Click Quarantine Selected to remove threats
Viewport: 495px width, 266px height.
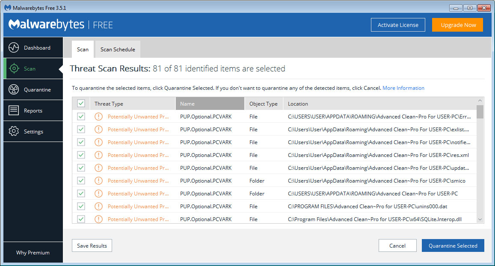click(x=453, y=245)
